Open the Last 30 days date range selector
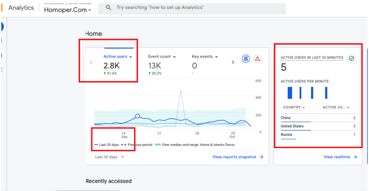The width and height of the screenshot is (369, 191). point(109,157)
